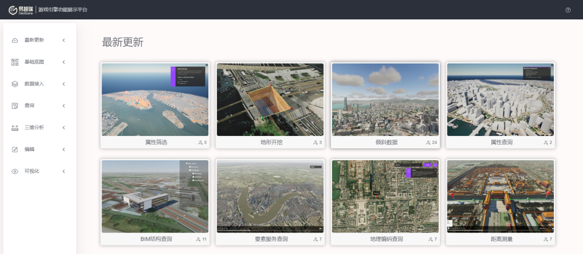583x254 pixels.
Task: Collapse the 最新更新 menu chevron
Action: 64,40
